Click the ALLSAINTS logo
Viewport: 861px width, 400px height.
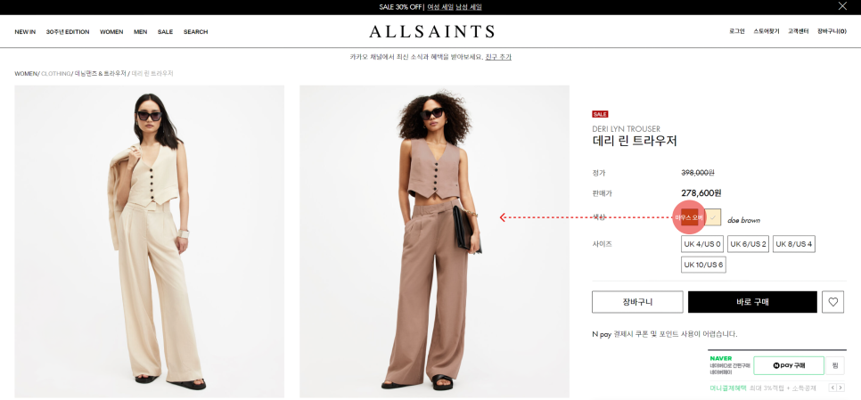(x=431, y=31)
